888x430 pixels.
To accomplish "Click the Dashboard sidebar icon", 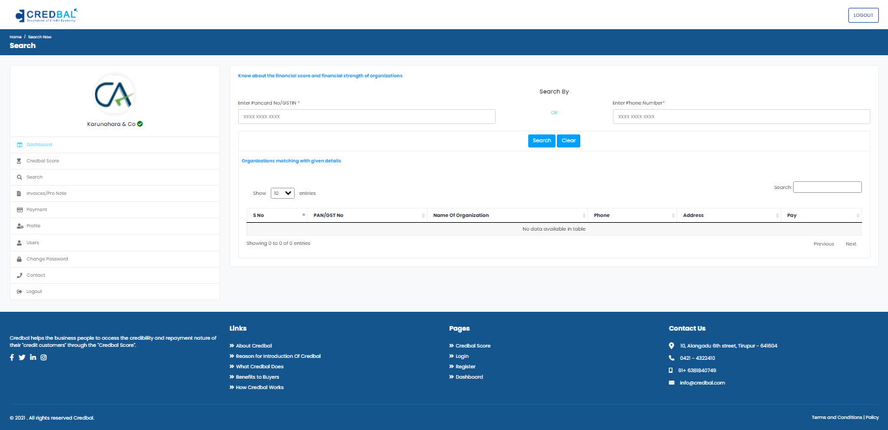I will [x=20, y=145].
